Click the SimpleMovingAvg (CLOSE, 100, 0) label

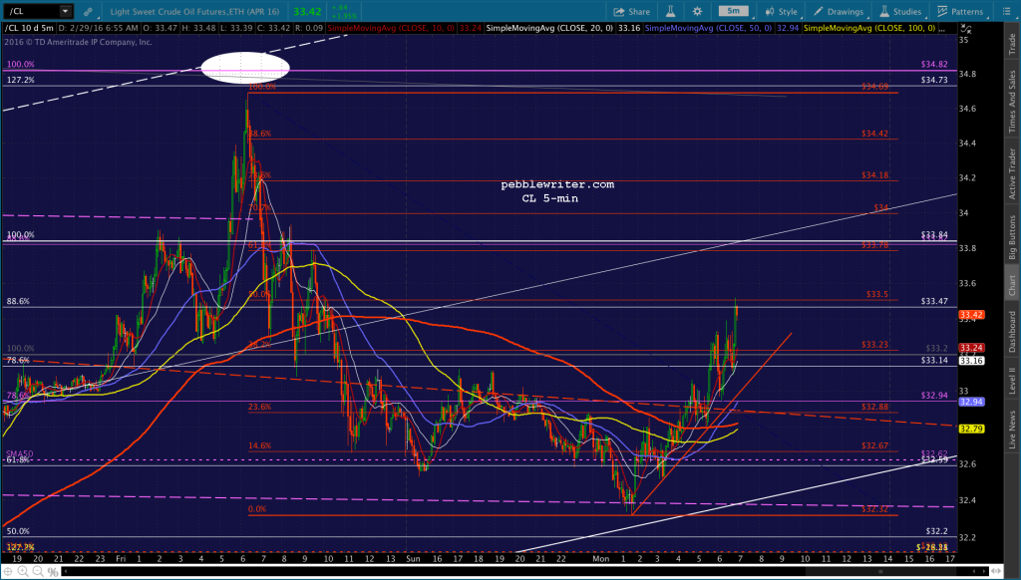point(869,28)
